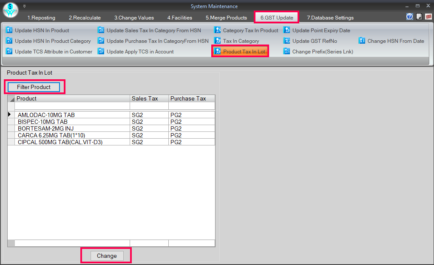Click the highlighted Product Tax In Lot icon
The width and height of the screenshot is (434, 265).
point(218,51)
